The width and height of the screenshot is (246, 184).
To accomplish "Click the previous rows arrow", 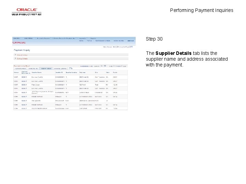I will click(x=114, y=66).
